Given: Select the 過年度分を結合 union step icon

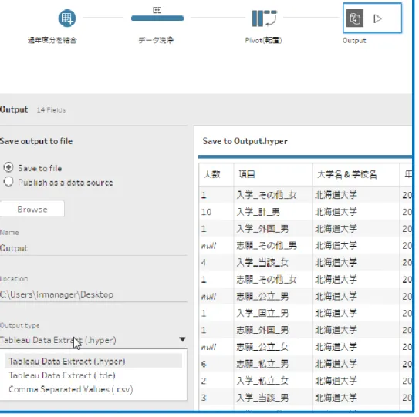Looking at the screenshot, I should 67,18.
